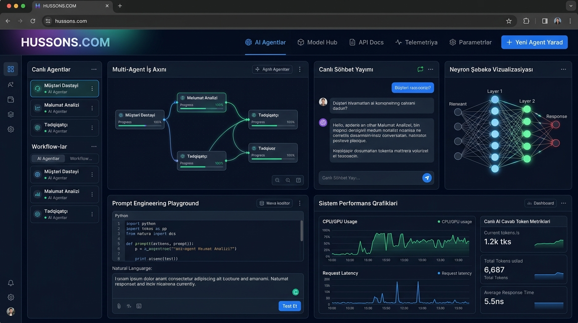Viewport: 578px width, 323px height.
Task: Click the HUSSONS.COM logo
Action: 65,42
